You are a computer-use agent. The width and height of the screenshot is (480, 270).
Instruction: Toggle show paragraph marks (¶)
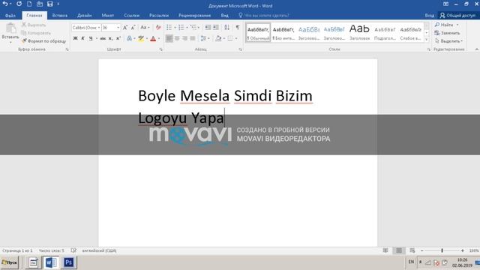238,28
